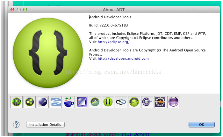Click the purple square Eclipse page icon
The width and height of the screenshot is (223, 137).
(82, 102)
